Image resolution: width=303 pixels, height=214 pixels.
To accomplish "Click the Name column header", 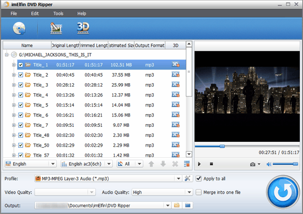I will pos(27,45).
